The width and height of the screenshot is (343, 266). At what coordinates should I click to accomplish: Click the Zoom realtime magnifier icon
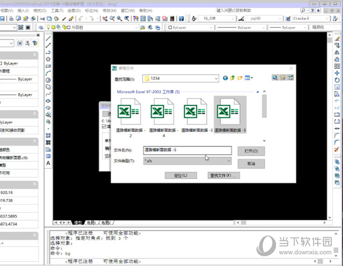[112, 19]
